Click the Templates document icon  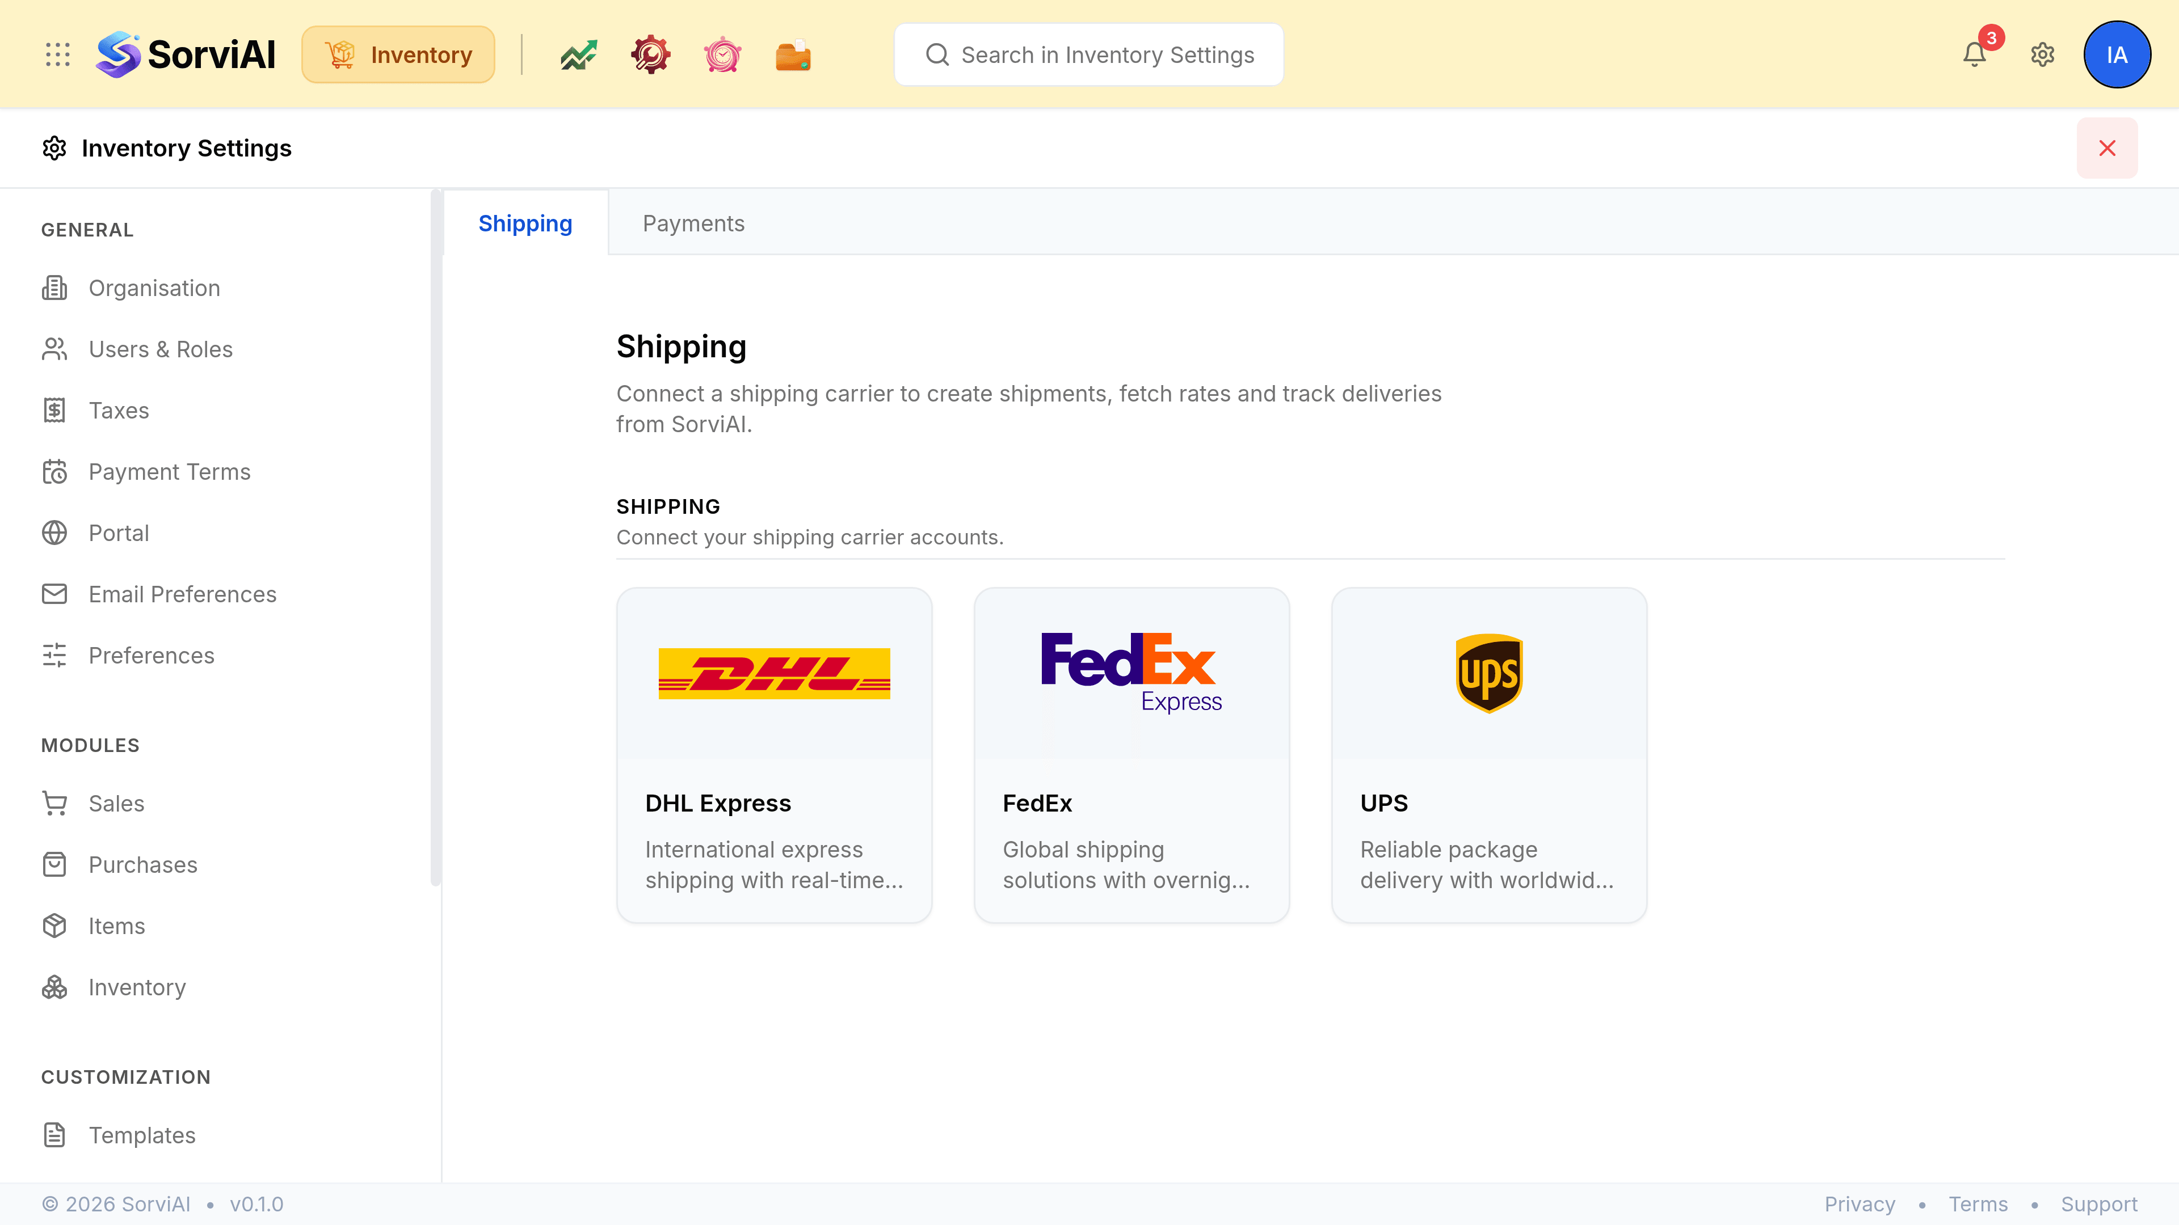[x=54, y=1135]
